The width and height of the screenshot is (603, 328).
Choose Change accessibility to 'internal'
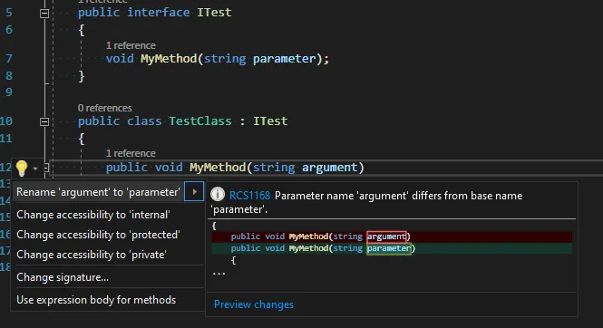point(93,215)
